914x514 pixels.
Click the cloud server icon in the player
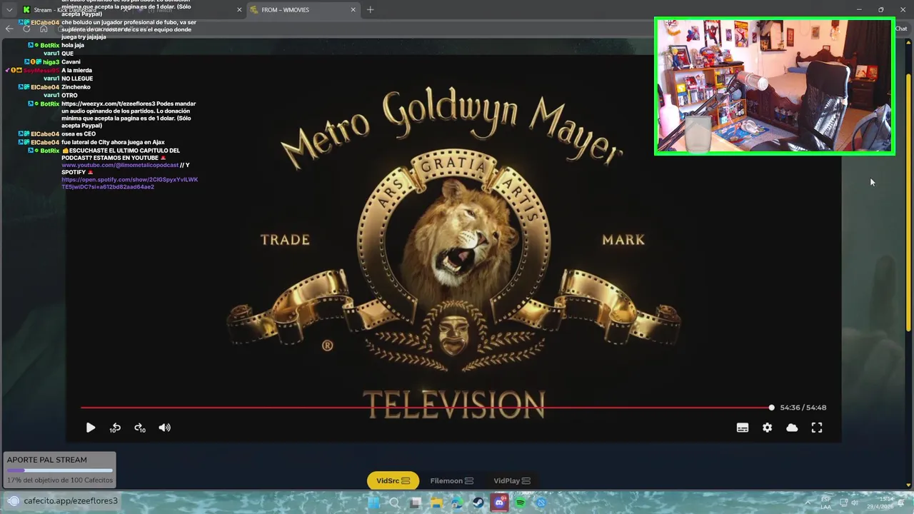tap(792, 428)
